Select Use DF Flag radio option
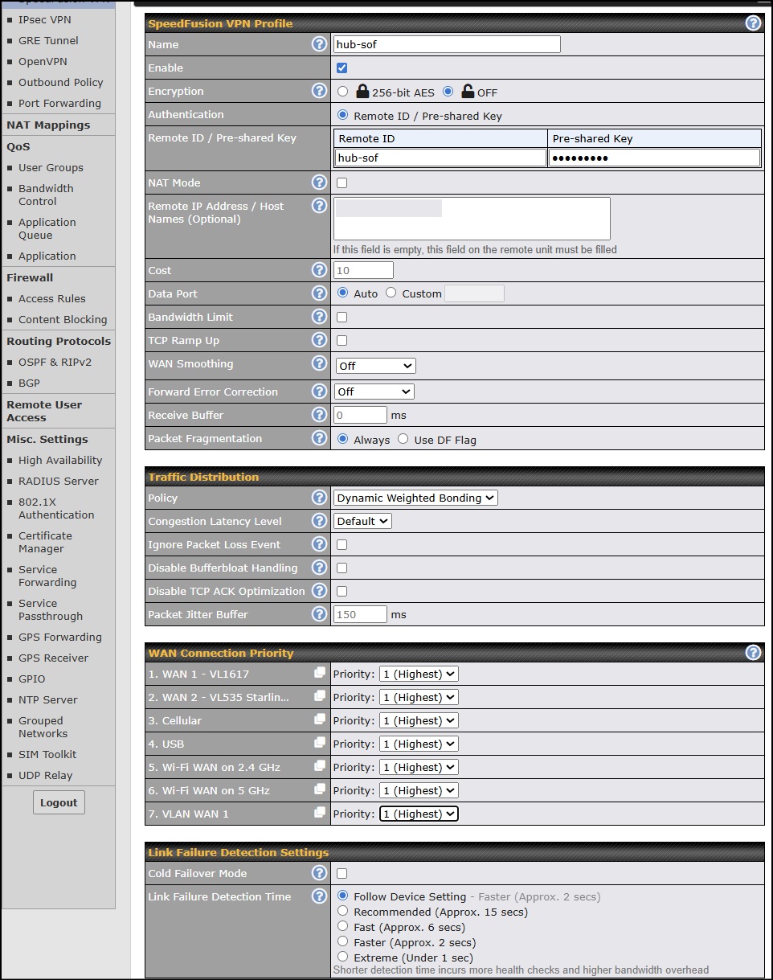This screenshot has width=773, height=980. 403,439
